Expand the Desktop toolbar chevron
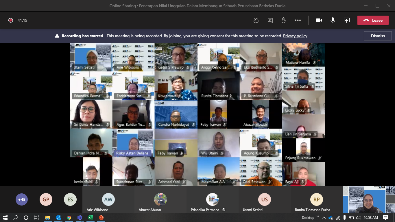 click(318, 217)
